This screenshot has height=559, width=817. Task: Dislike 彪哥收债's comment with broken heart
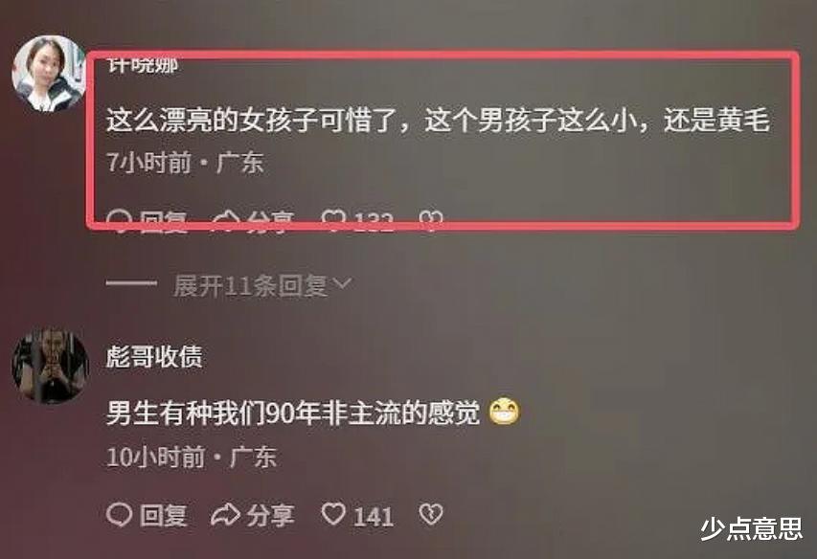coord(431,515)
